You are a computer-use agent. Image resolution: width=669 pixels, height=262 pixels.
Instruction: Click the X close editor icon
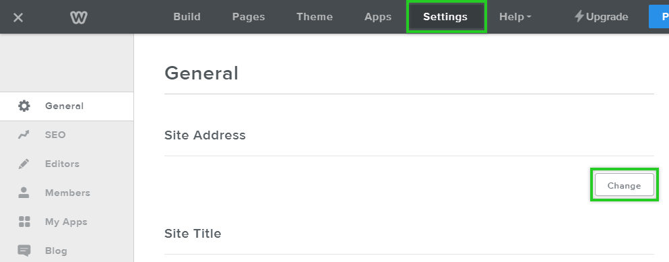click(18, 18)
